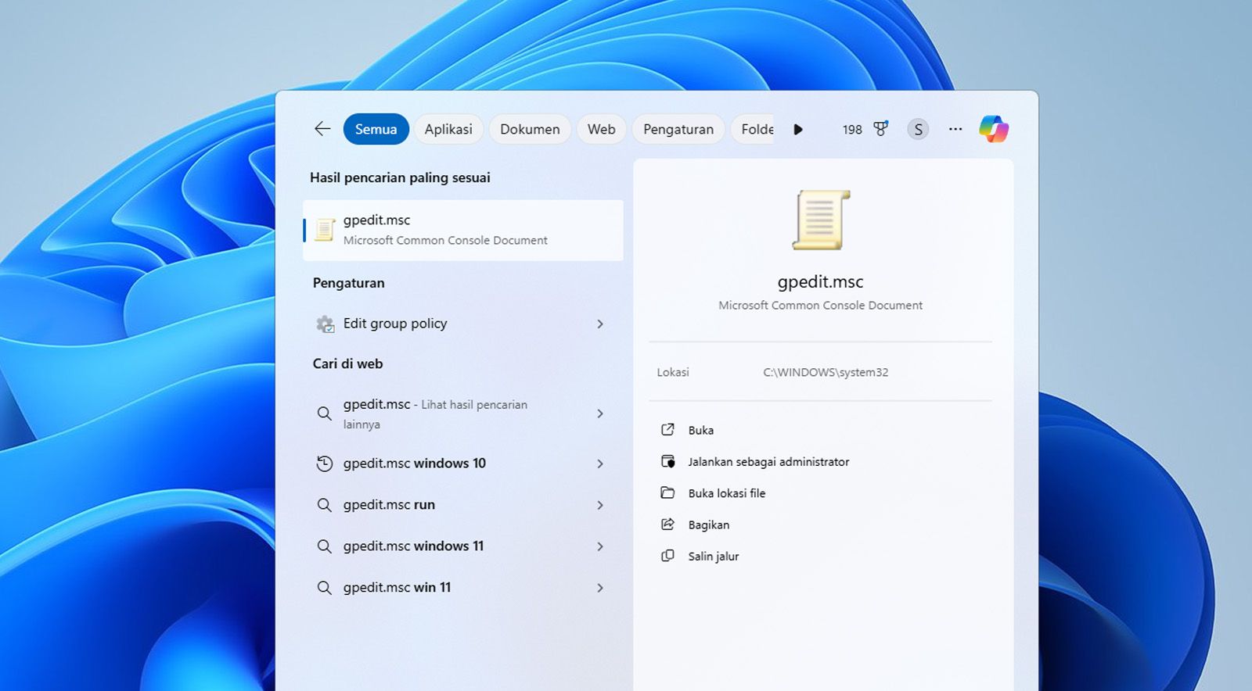Image resolution: width=1252 pixels, height=691 pixels.
Task: Click the C:\WINDOWS\system32 location path
Action: [x=826, y=372]
